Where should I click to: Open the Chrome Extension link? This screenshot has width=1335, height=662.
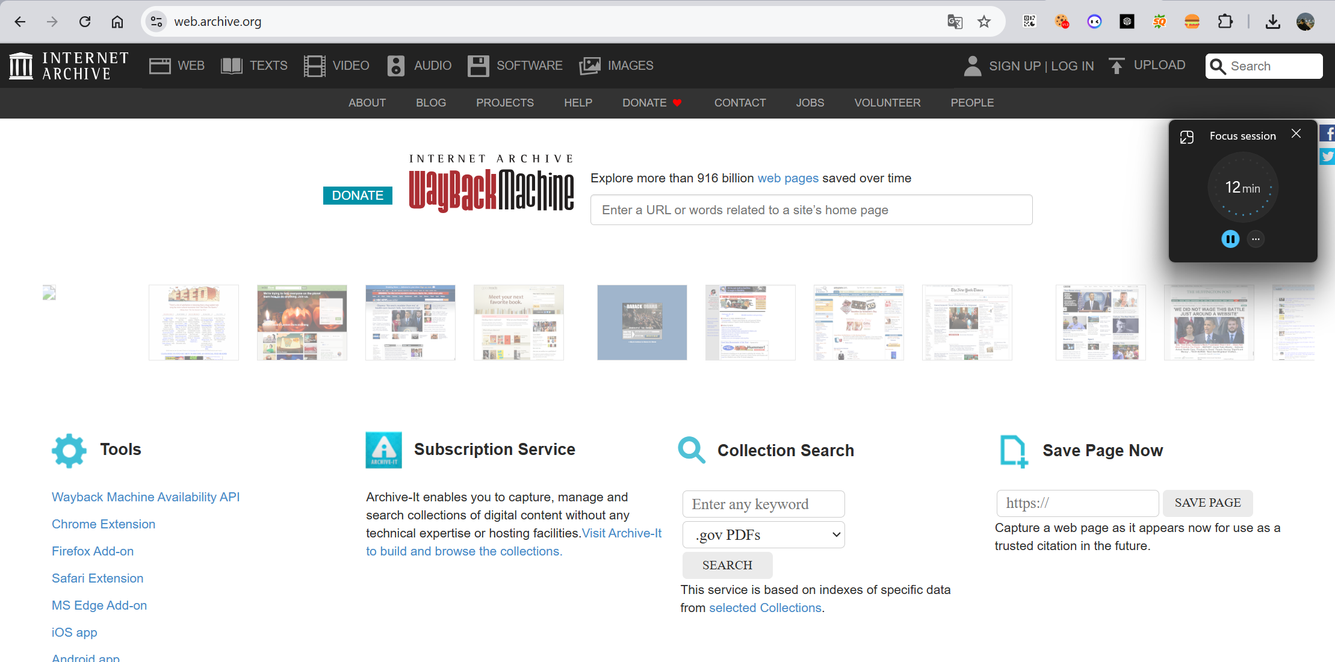click(x=103, y=524)
